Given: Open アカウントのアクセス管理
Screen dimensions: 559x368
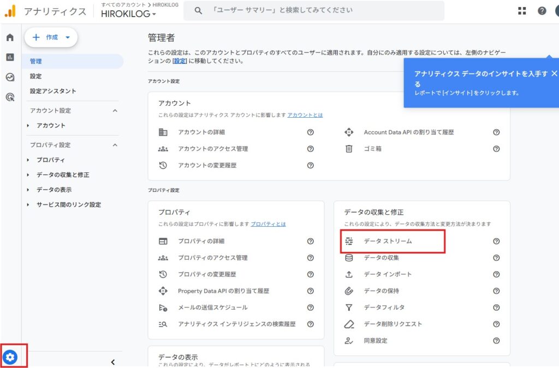Looking at the screenshot, I should pos(213,149).
